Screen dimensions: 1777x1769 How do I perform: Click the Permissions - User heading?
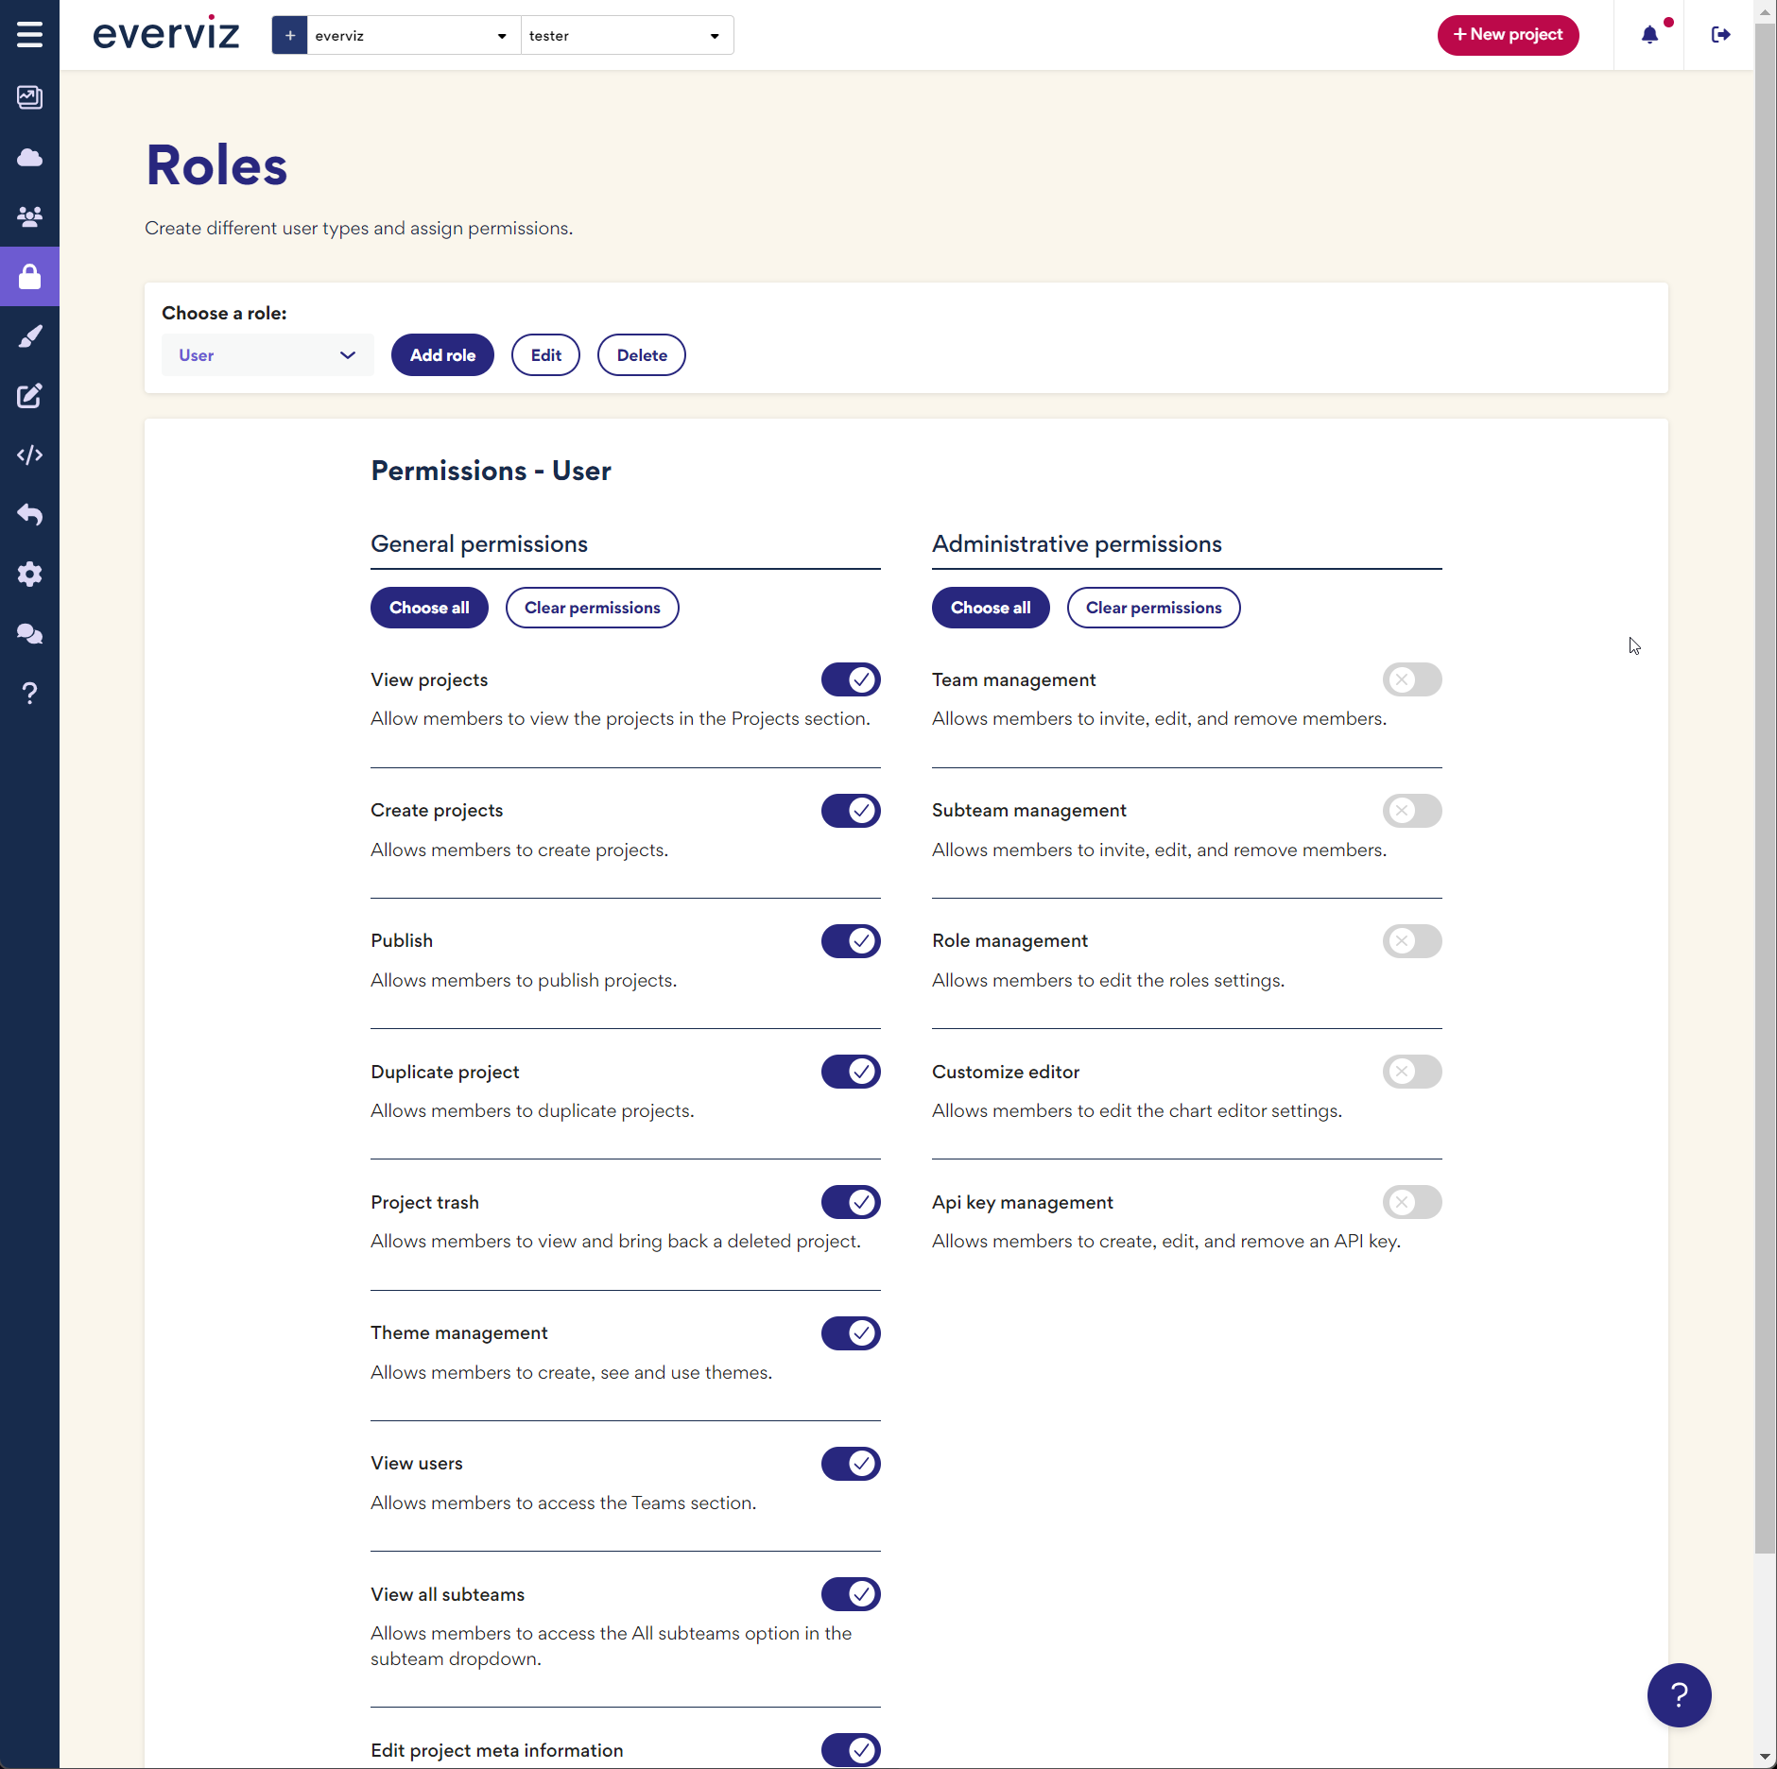pyautogui.click(x=491, y=471)
